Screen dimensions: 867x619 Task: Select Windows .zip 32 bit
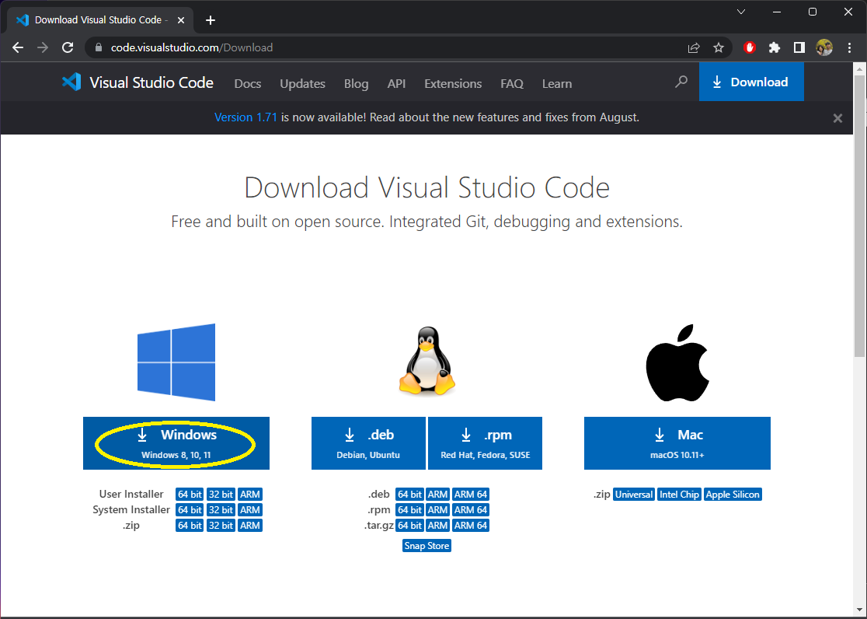point(221,526)
